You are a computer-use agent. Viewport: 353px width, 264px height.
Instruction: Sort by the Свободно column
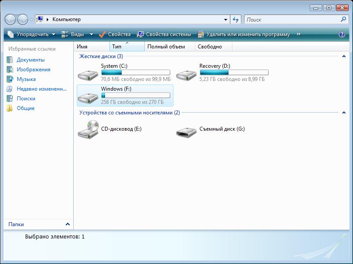tap(214, 47)
